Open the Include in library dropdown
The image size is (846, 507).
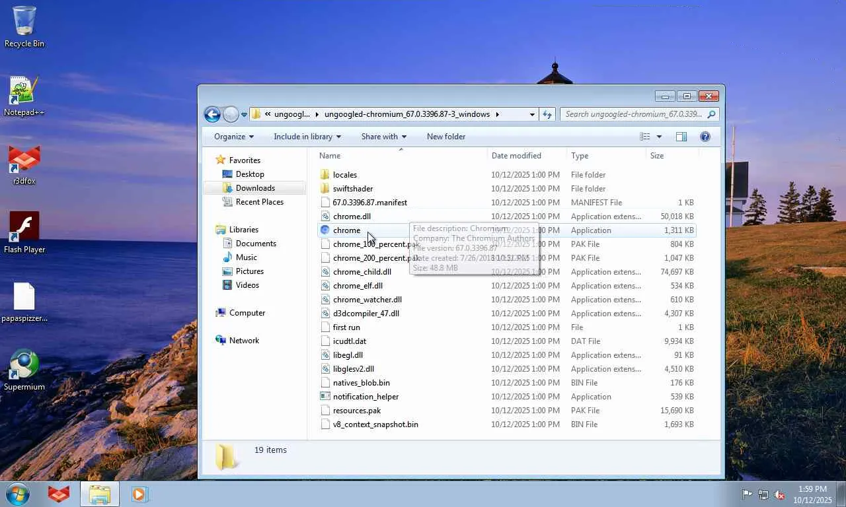(x=307, y=137)
